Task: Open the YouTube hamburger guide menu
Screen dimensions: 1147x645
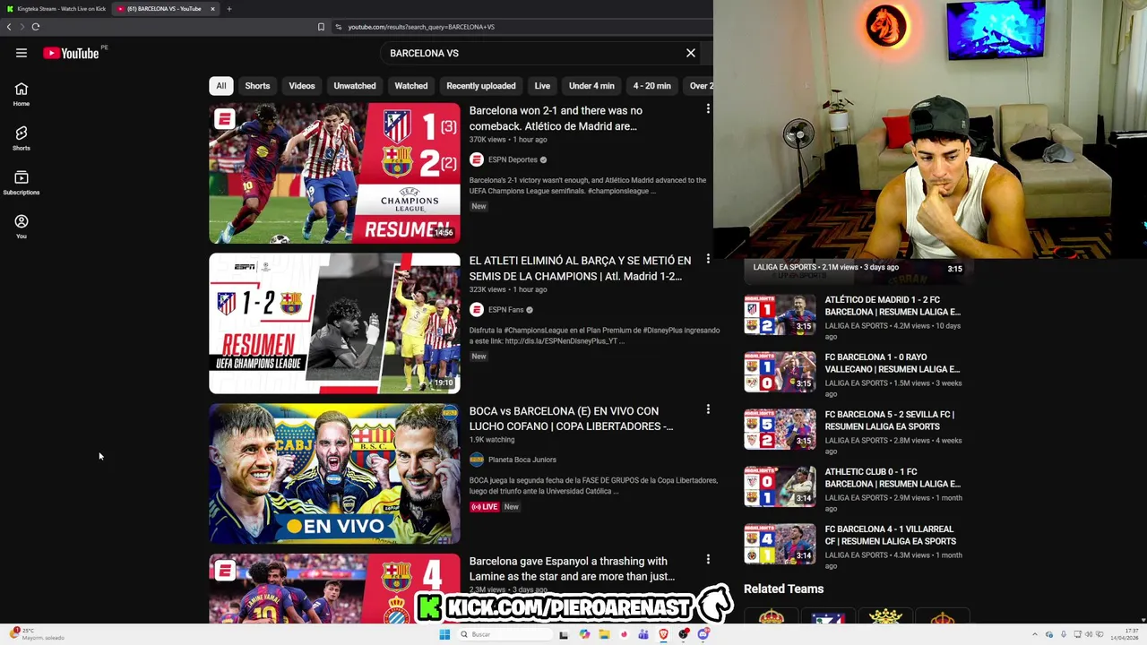Action: pyautogui.click(x=22, y=53)
